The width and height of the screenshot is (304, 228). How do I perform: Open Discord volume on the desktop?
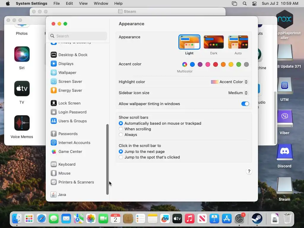pos(284,152)
